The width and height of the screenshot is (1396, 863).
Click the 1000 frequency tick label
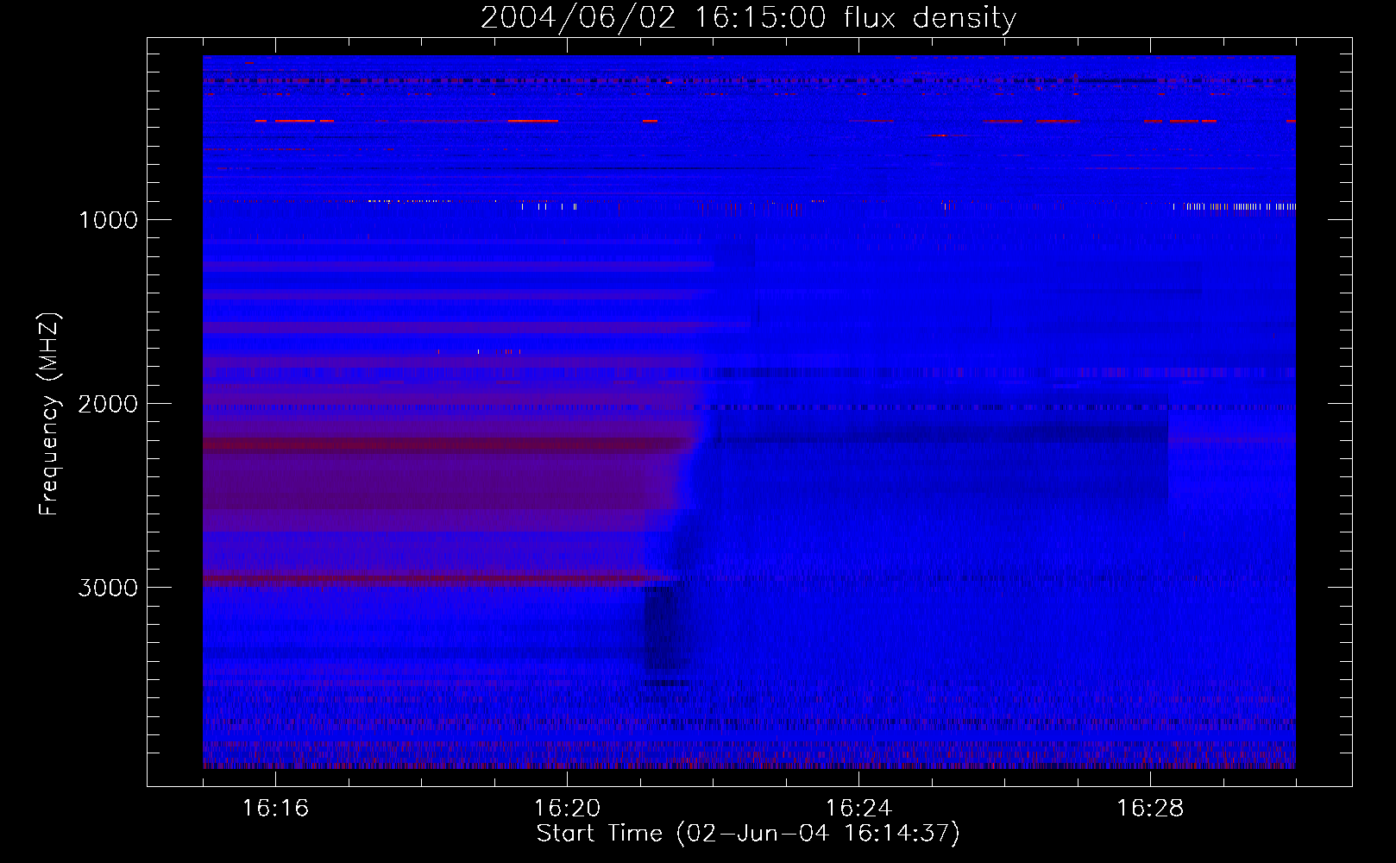(108, 220)
